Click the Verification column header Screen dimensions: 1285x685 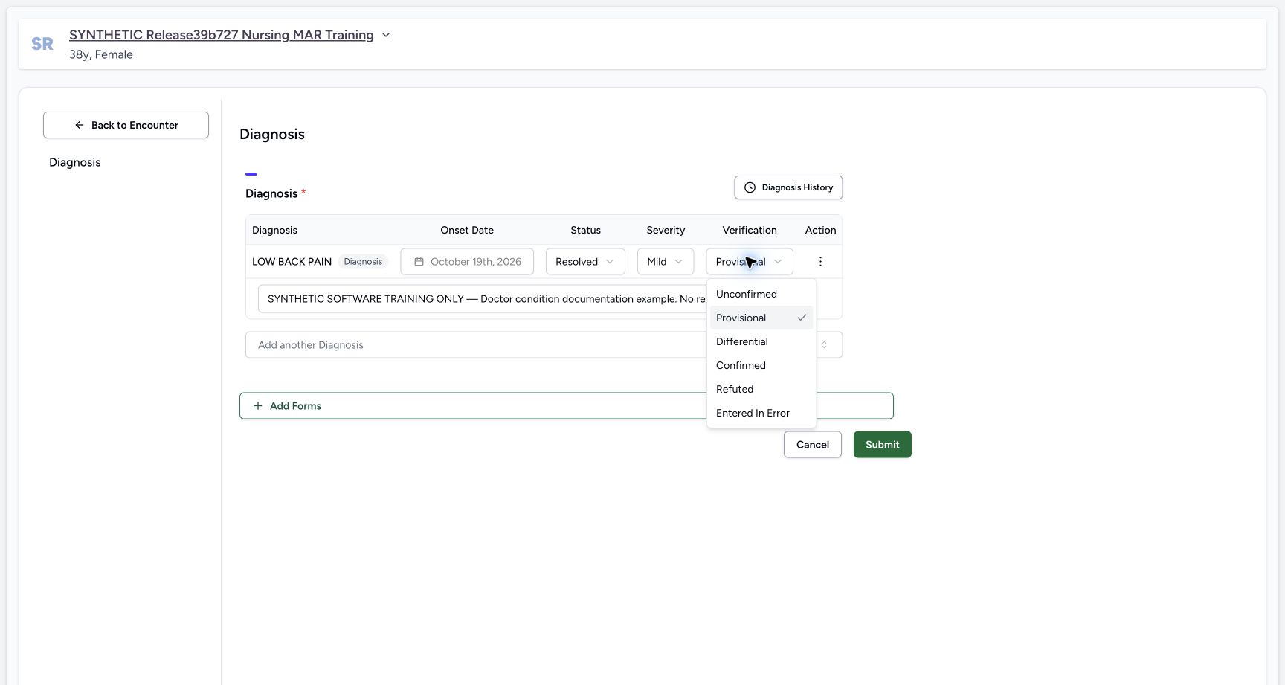tap(750, 230)
